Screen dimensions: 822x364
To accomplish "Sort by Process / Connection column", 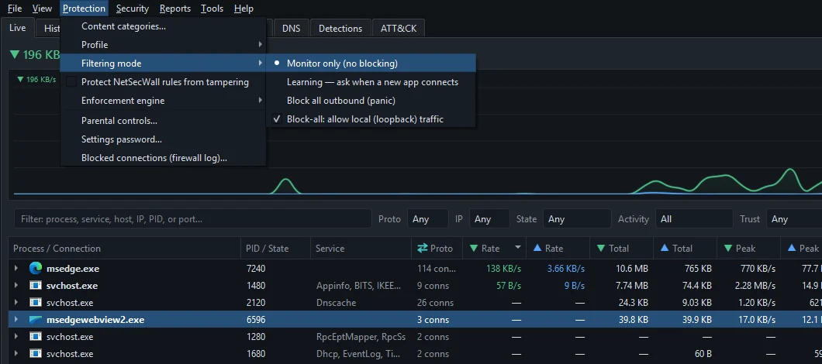I will 125,249.
